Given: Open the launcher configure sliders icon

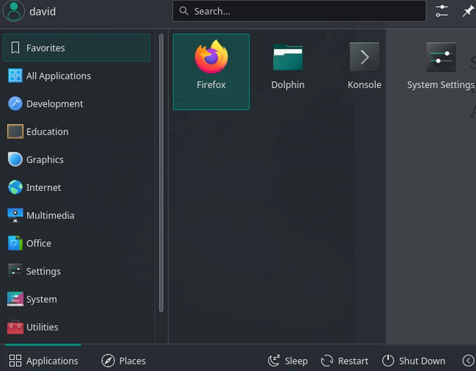Looking at the screenshot, I should click(442, 11).
